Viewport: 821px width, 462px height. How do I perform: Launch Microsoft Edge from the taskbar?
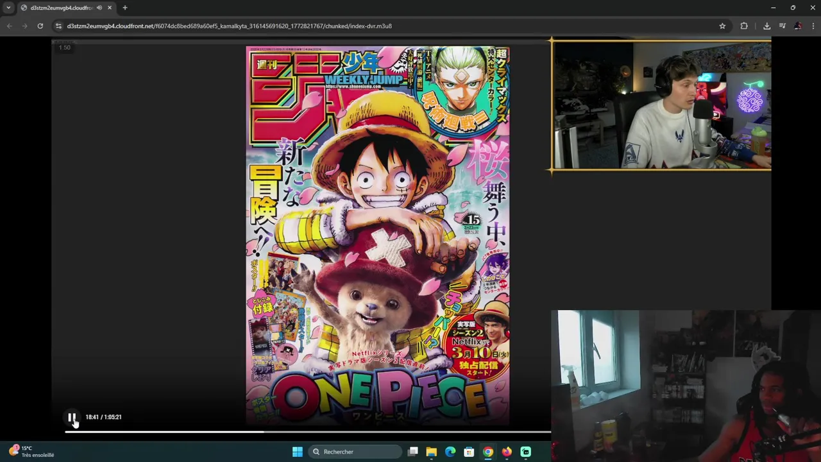(450, 452)
